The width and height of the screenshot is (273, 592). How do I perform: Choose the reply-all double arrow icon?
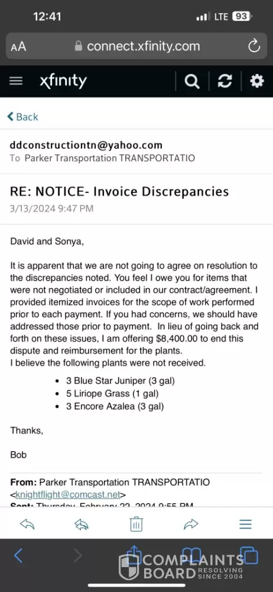82,524
